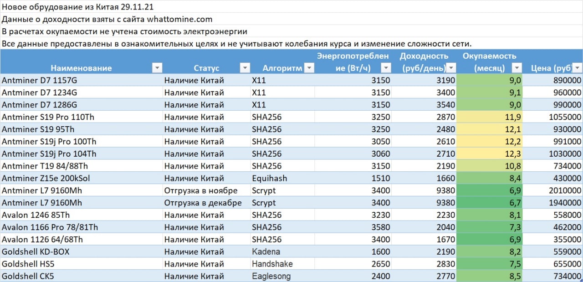Viewport: 583px width, 282px height.
Task: Select price cell '2010000'
Action: click(x=553, y=191)
